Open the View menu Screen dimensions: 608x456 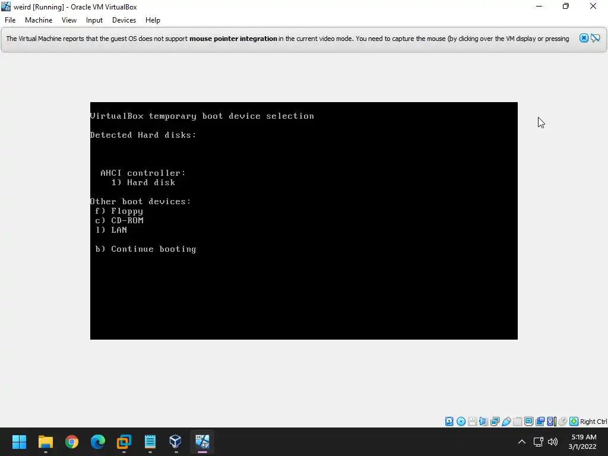(x=69, y=20)
